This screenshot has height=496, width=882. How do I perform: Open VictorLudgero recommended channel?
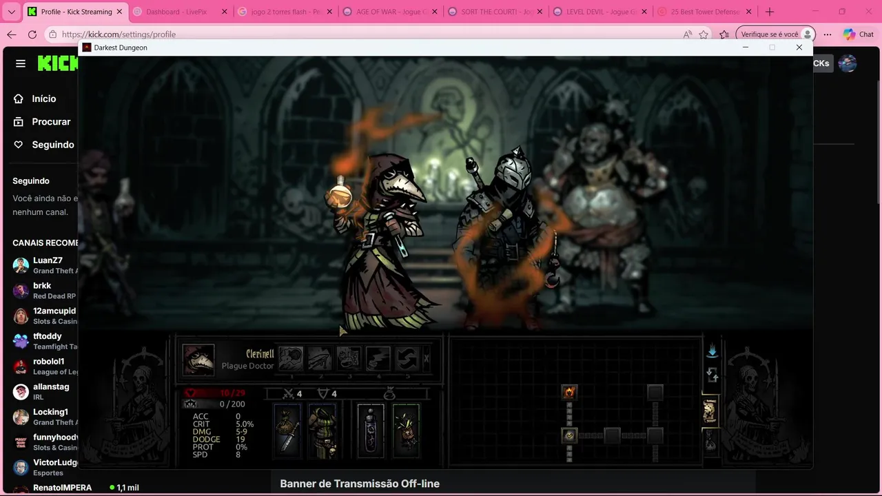pyautogui.click(x=45, y=467)
